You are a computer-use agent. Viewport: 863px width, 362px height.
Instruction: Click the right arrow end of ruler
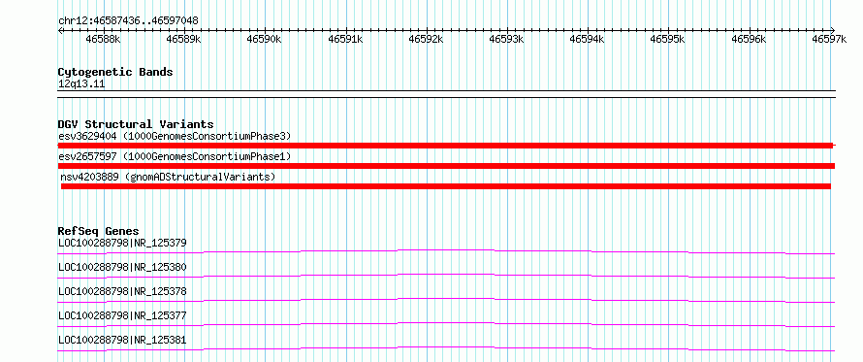coord(833,30)
